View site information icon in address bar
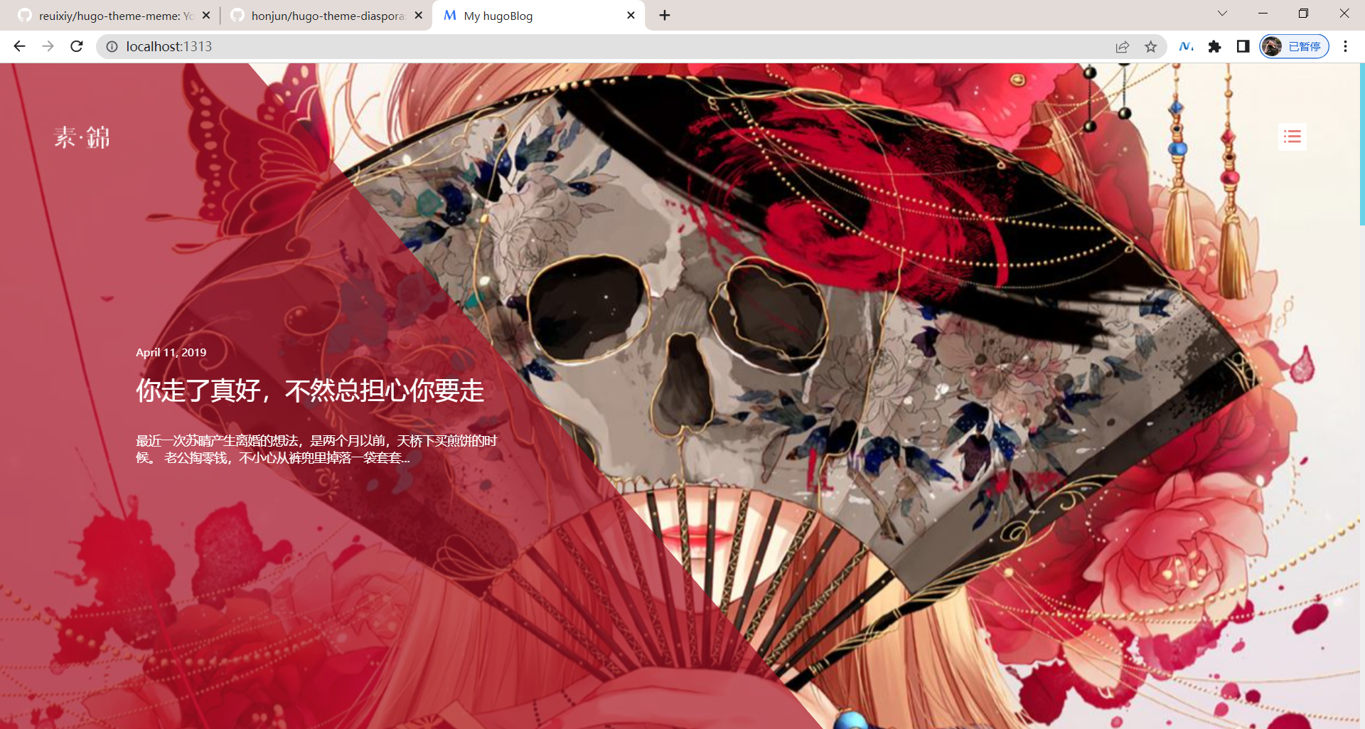The width and height of the screenshot is (1365, 729). click(x=112, y=46)
